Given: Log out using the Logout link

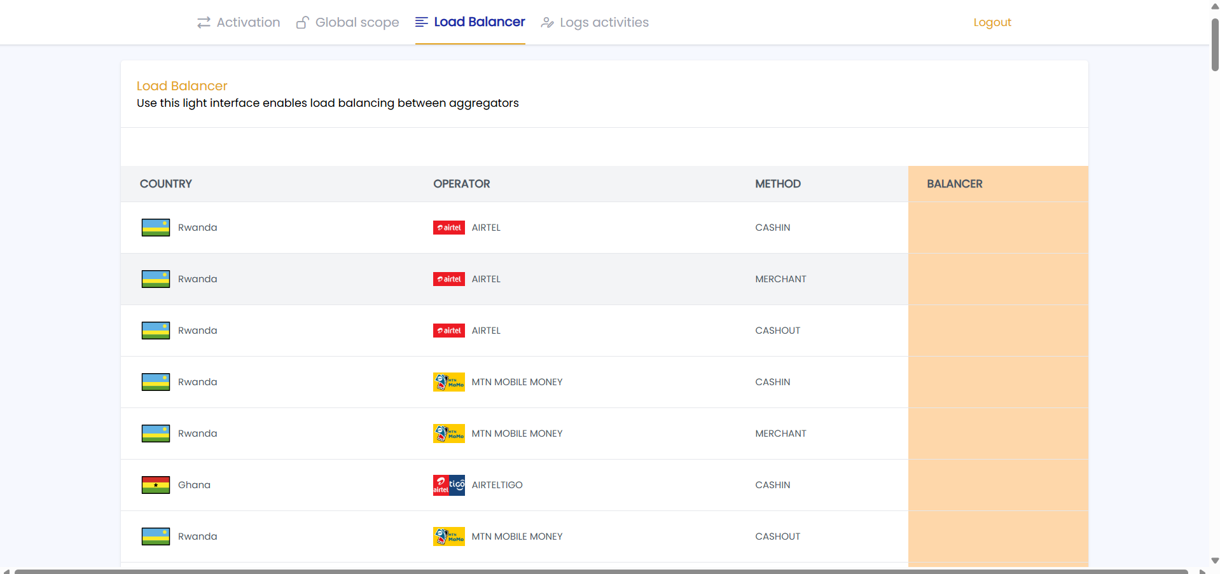Looking at the screenshot, I should (992, 22).
